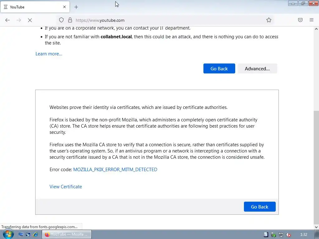Open the Action Center tray icon
Image resolution: width=319 pixels, height=239 pixels.
point(266,235)
